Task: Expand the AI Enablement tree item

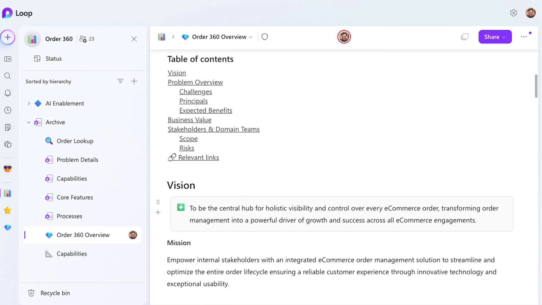Action: click(29, 103)
